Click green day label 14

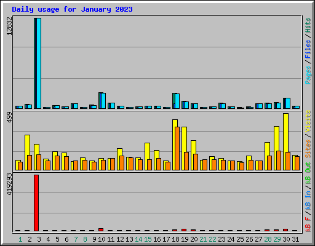coord(138,239)
